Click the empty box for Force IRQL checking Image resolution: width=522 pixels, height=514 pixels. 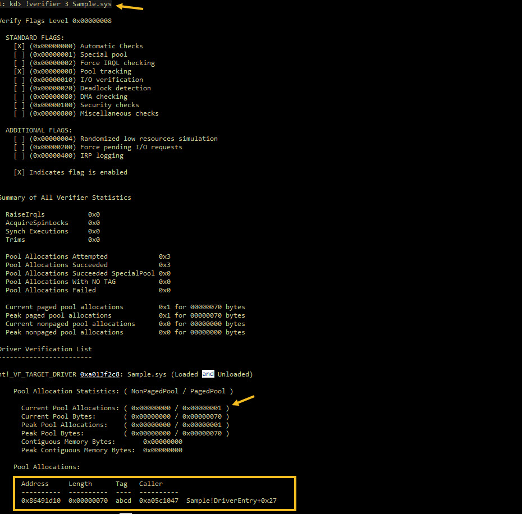(19, 63)
